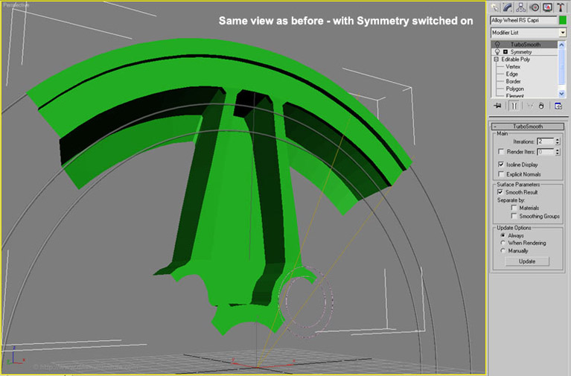Open the Display panel tab
This screenshot has width=571, height=376.
click(x=547, y=7)
